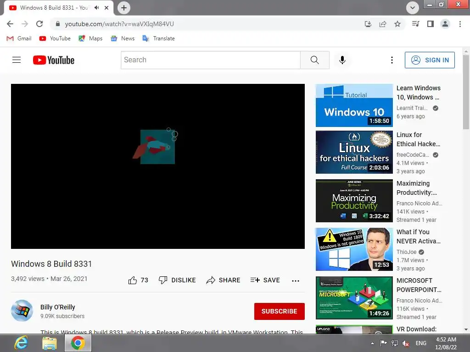Screen dimensions: 470x352
Task: Open Action Center flag icon
Action: (x=383, y=343)
